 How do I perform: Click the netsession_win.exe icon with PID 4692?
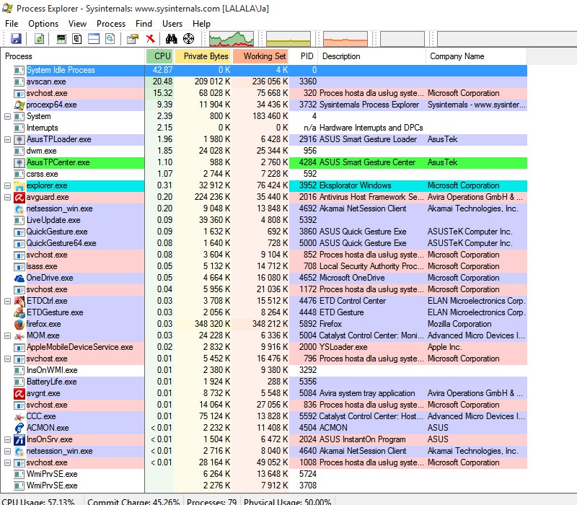(x=19, y=209)
